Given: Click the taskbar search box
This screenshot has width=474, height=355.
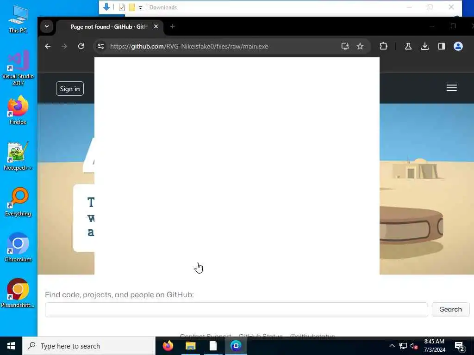Looking at the screenshot, I should pos(88,346).
